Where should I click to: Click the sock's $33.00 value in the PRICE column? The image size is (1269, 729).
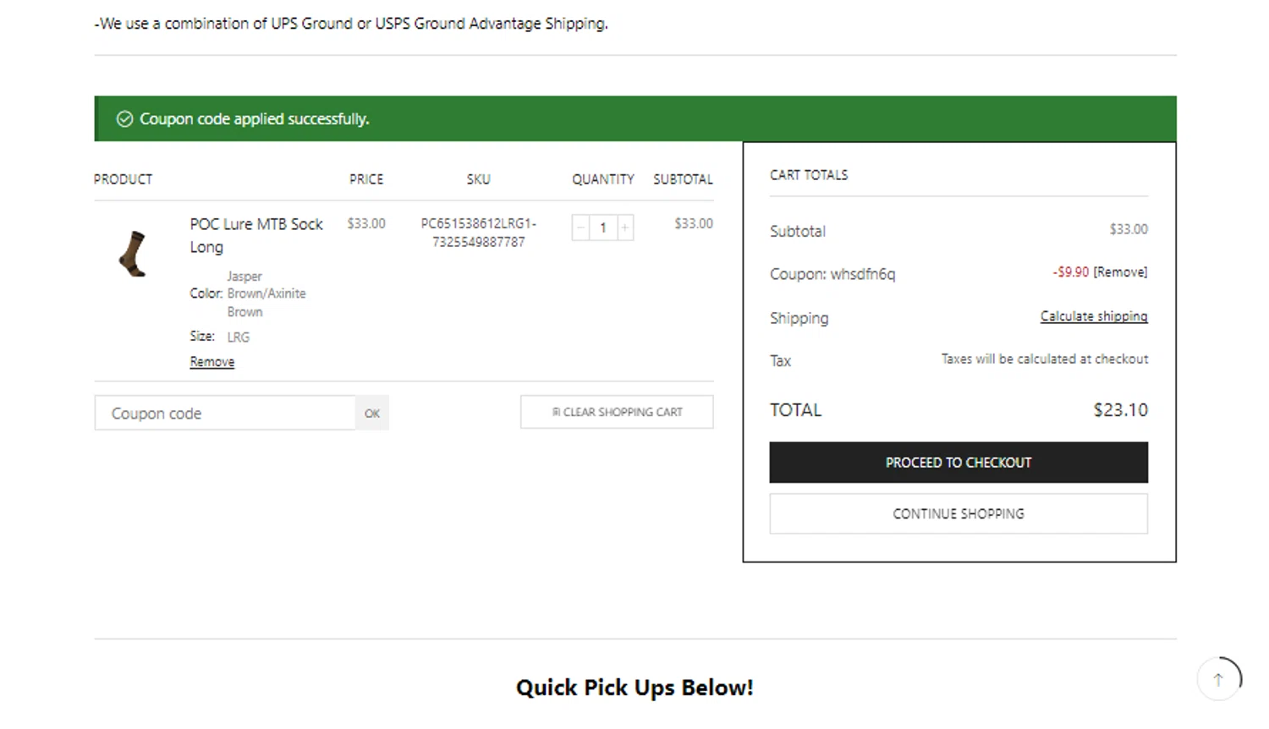point(366,223)
